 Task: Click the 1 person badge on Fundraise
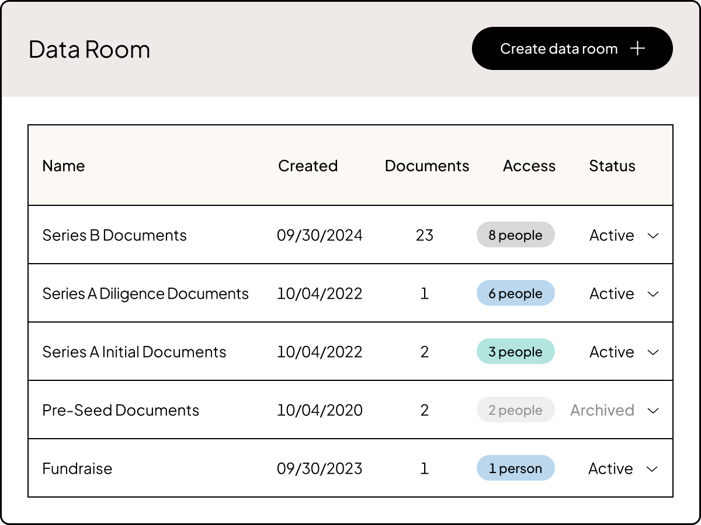point(516,468)
